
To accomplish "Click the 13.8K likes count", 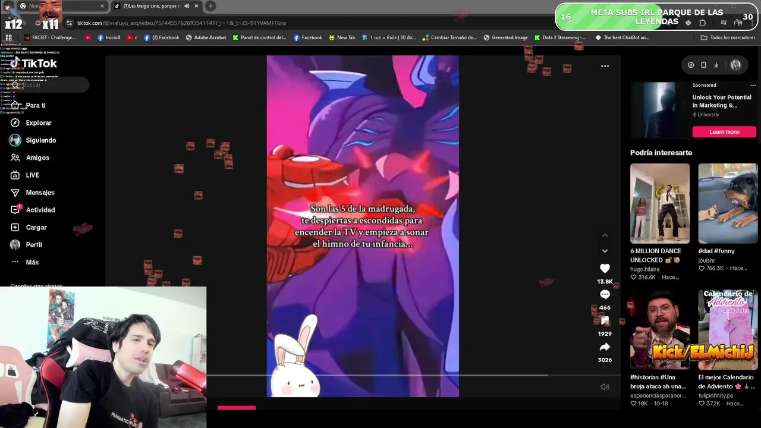I will [605, 281].
